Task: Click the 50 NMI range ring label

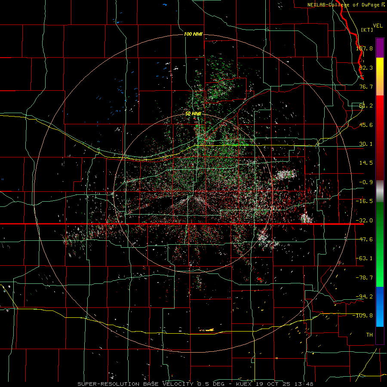Action: [193, 114]
